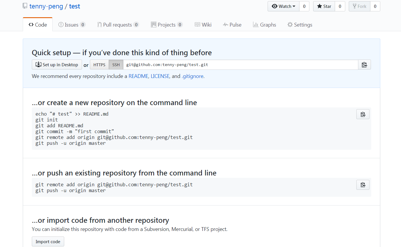The width and height of the screenshot is (401, 247).
Task: Fork the test repository
Action: pos(360,6)
